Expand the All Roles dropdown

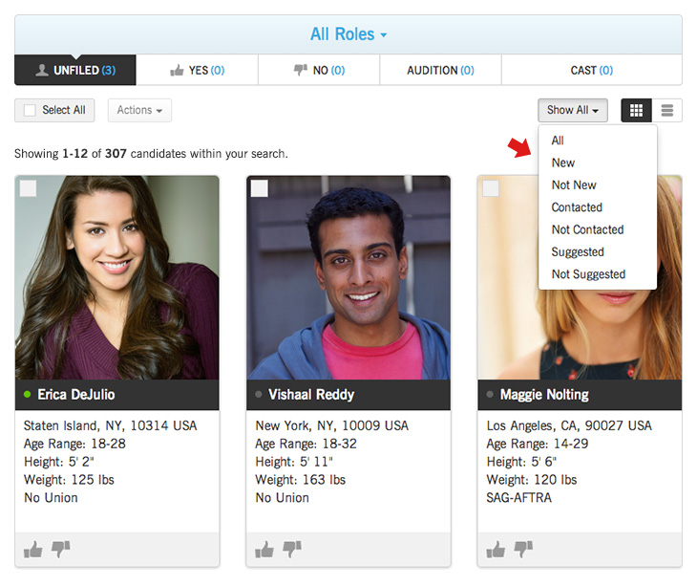(x=348, y=34)
